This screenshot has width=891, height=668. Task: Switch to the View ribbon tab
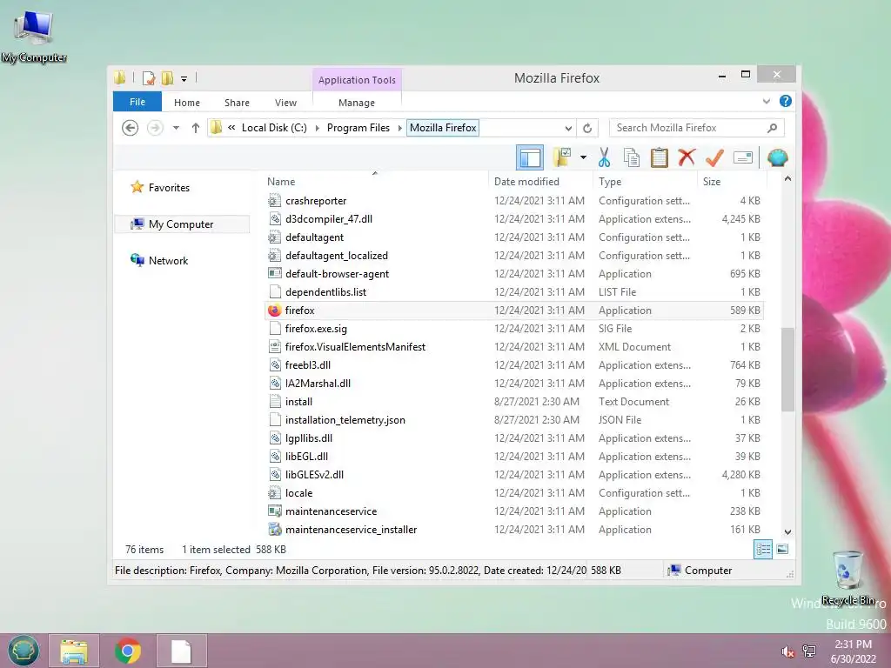click(285, 103)
